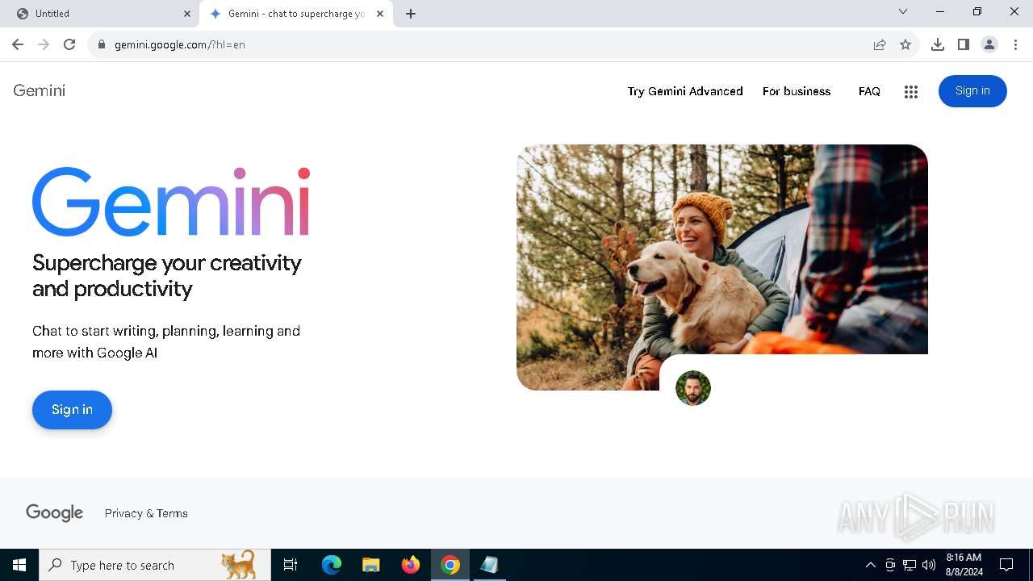Open the notepad-like app on taskbar
Image resolution: width=1033 pixels, height=581 pixels.
click(490, 565)
